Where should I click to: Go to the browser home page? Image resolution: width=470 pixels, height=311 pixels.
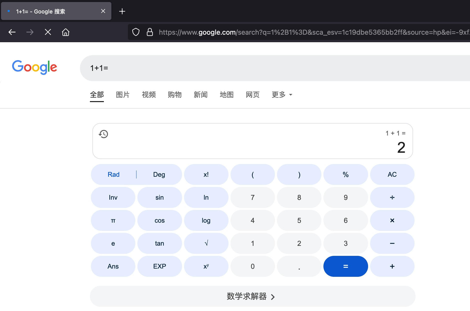pyautogui.click(x=66, y=32)
